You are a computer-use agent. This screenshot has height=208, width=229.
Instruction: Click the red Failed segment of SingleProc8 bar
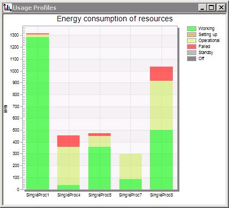click(161, 74)
